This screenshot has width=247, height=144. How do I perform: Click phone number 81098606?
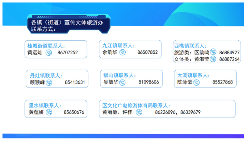point(149,82)
